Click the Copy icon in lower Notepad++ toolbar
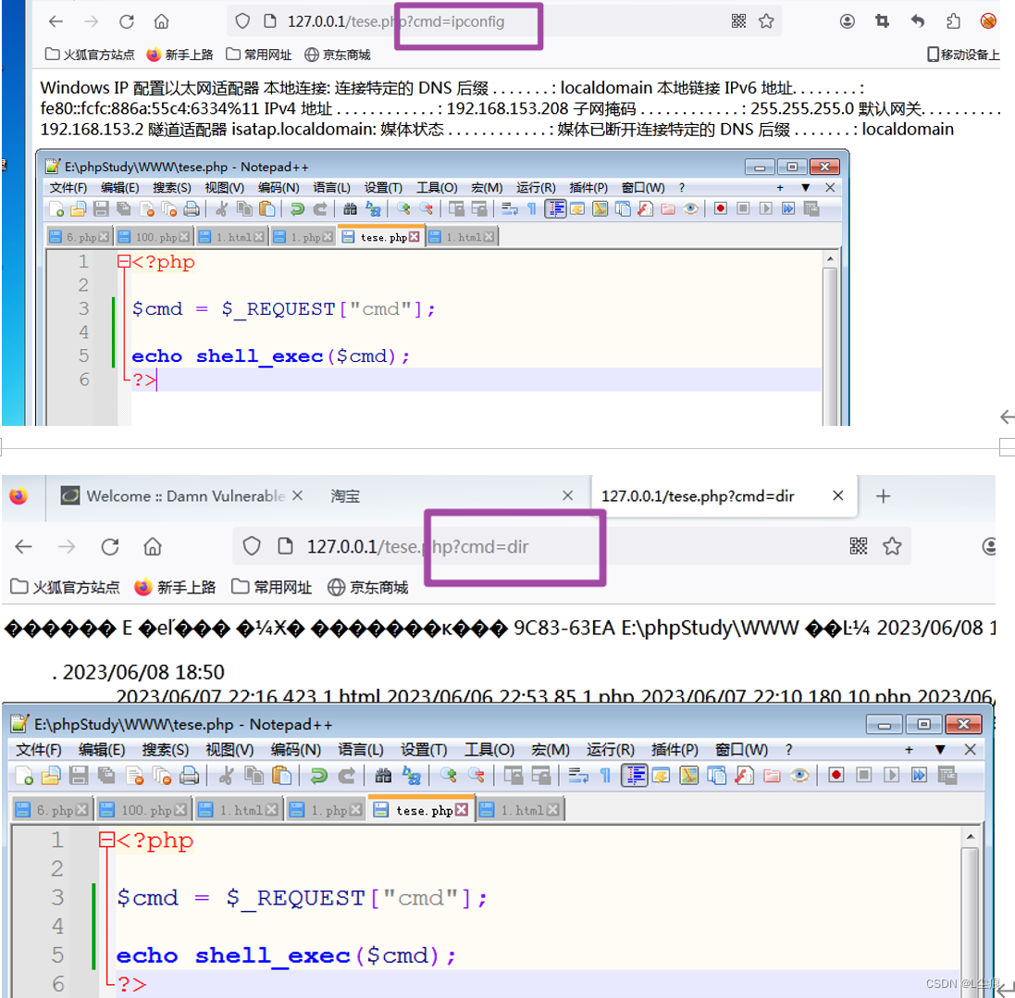 coord(254,775)
